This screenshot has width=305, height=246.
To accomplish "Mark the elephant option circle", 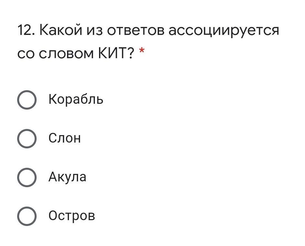I will coord(27,139).
